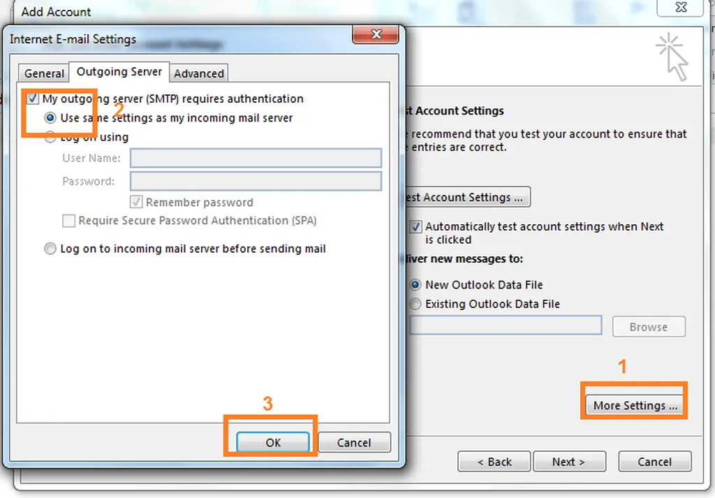Screen dimensions: 715x498
Task: Close the Add Account window
Action: [x=681, y=7]
